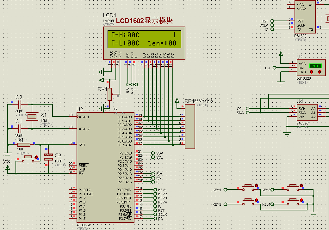Select the LM016L LCD screen showing T-H:00C
Viewport: 329px width, 230px height.
[x=144, y=39]
